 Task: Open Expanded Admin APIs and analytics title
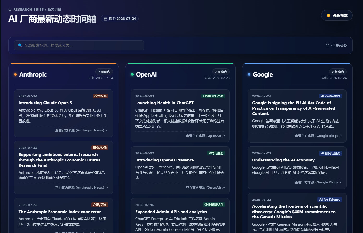click(171, 212)
